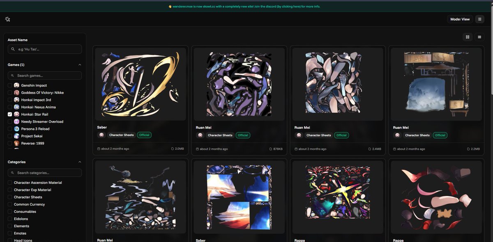
Task: Click the Genshin Impact game icon
Action: (16, 85)
